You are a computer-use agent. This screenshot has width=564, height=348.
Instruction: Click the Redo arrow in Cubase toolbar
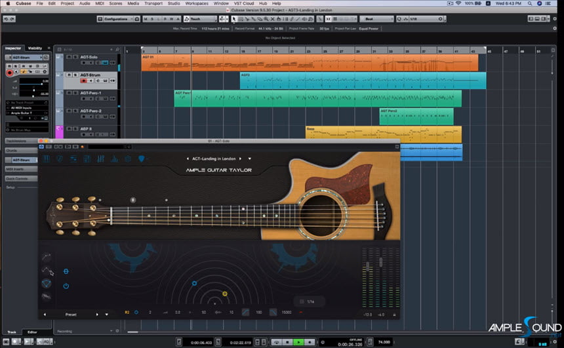(12, 19)
